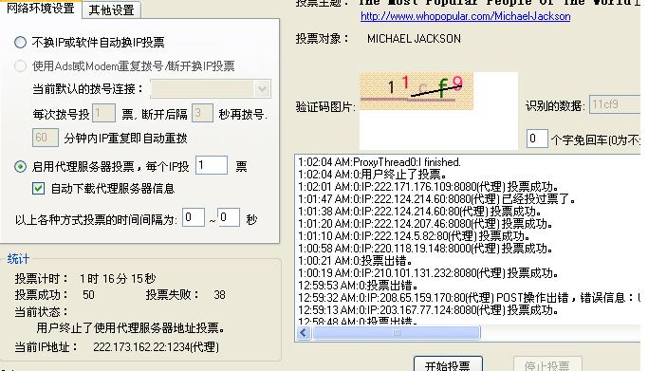648x371 pixels.
Task: Click the 投票对象 name MICHAEL JACKSON
Action: 414,39
